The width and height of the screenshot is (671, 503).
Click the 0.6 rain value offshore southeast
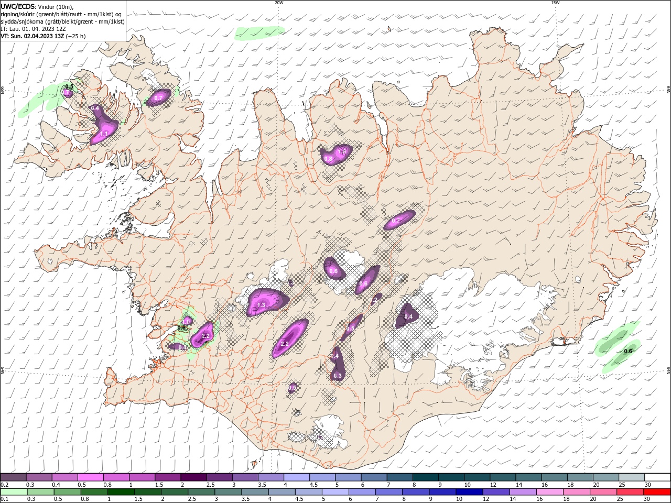click(x=627, y=351)
